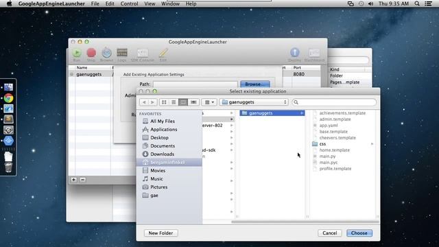Open the gaenuggets folder path popup
This screenshot has height=247, width=439.
click(x=254, y=102)
